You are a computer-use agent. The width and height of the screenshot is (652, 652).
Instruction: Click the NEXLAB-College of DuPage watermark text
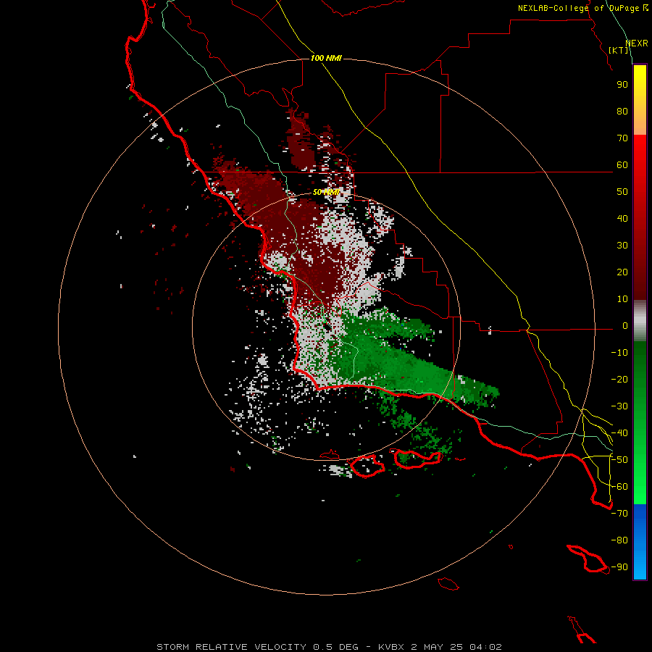coord(582,8)
